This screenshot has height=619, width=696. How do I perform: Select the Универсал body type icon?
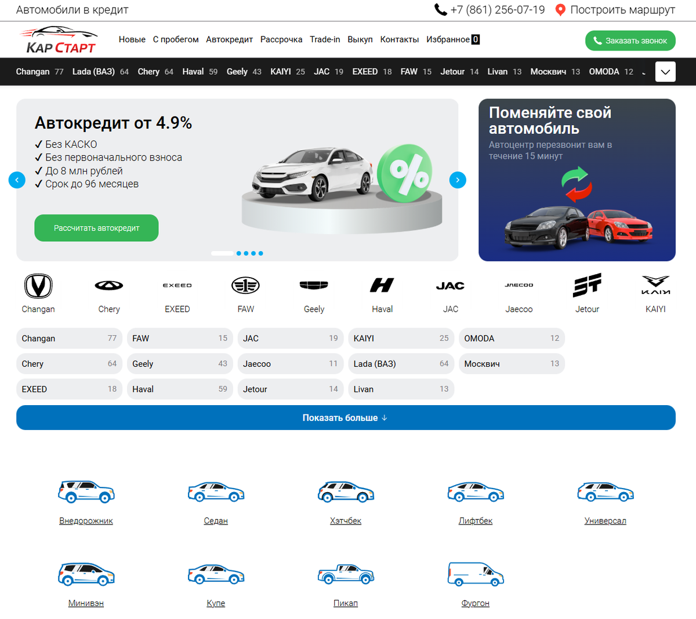tap(606, 492)
